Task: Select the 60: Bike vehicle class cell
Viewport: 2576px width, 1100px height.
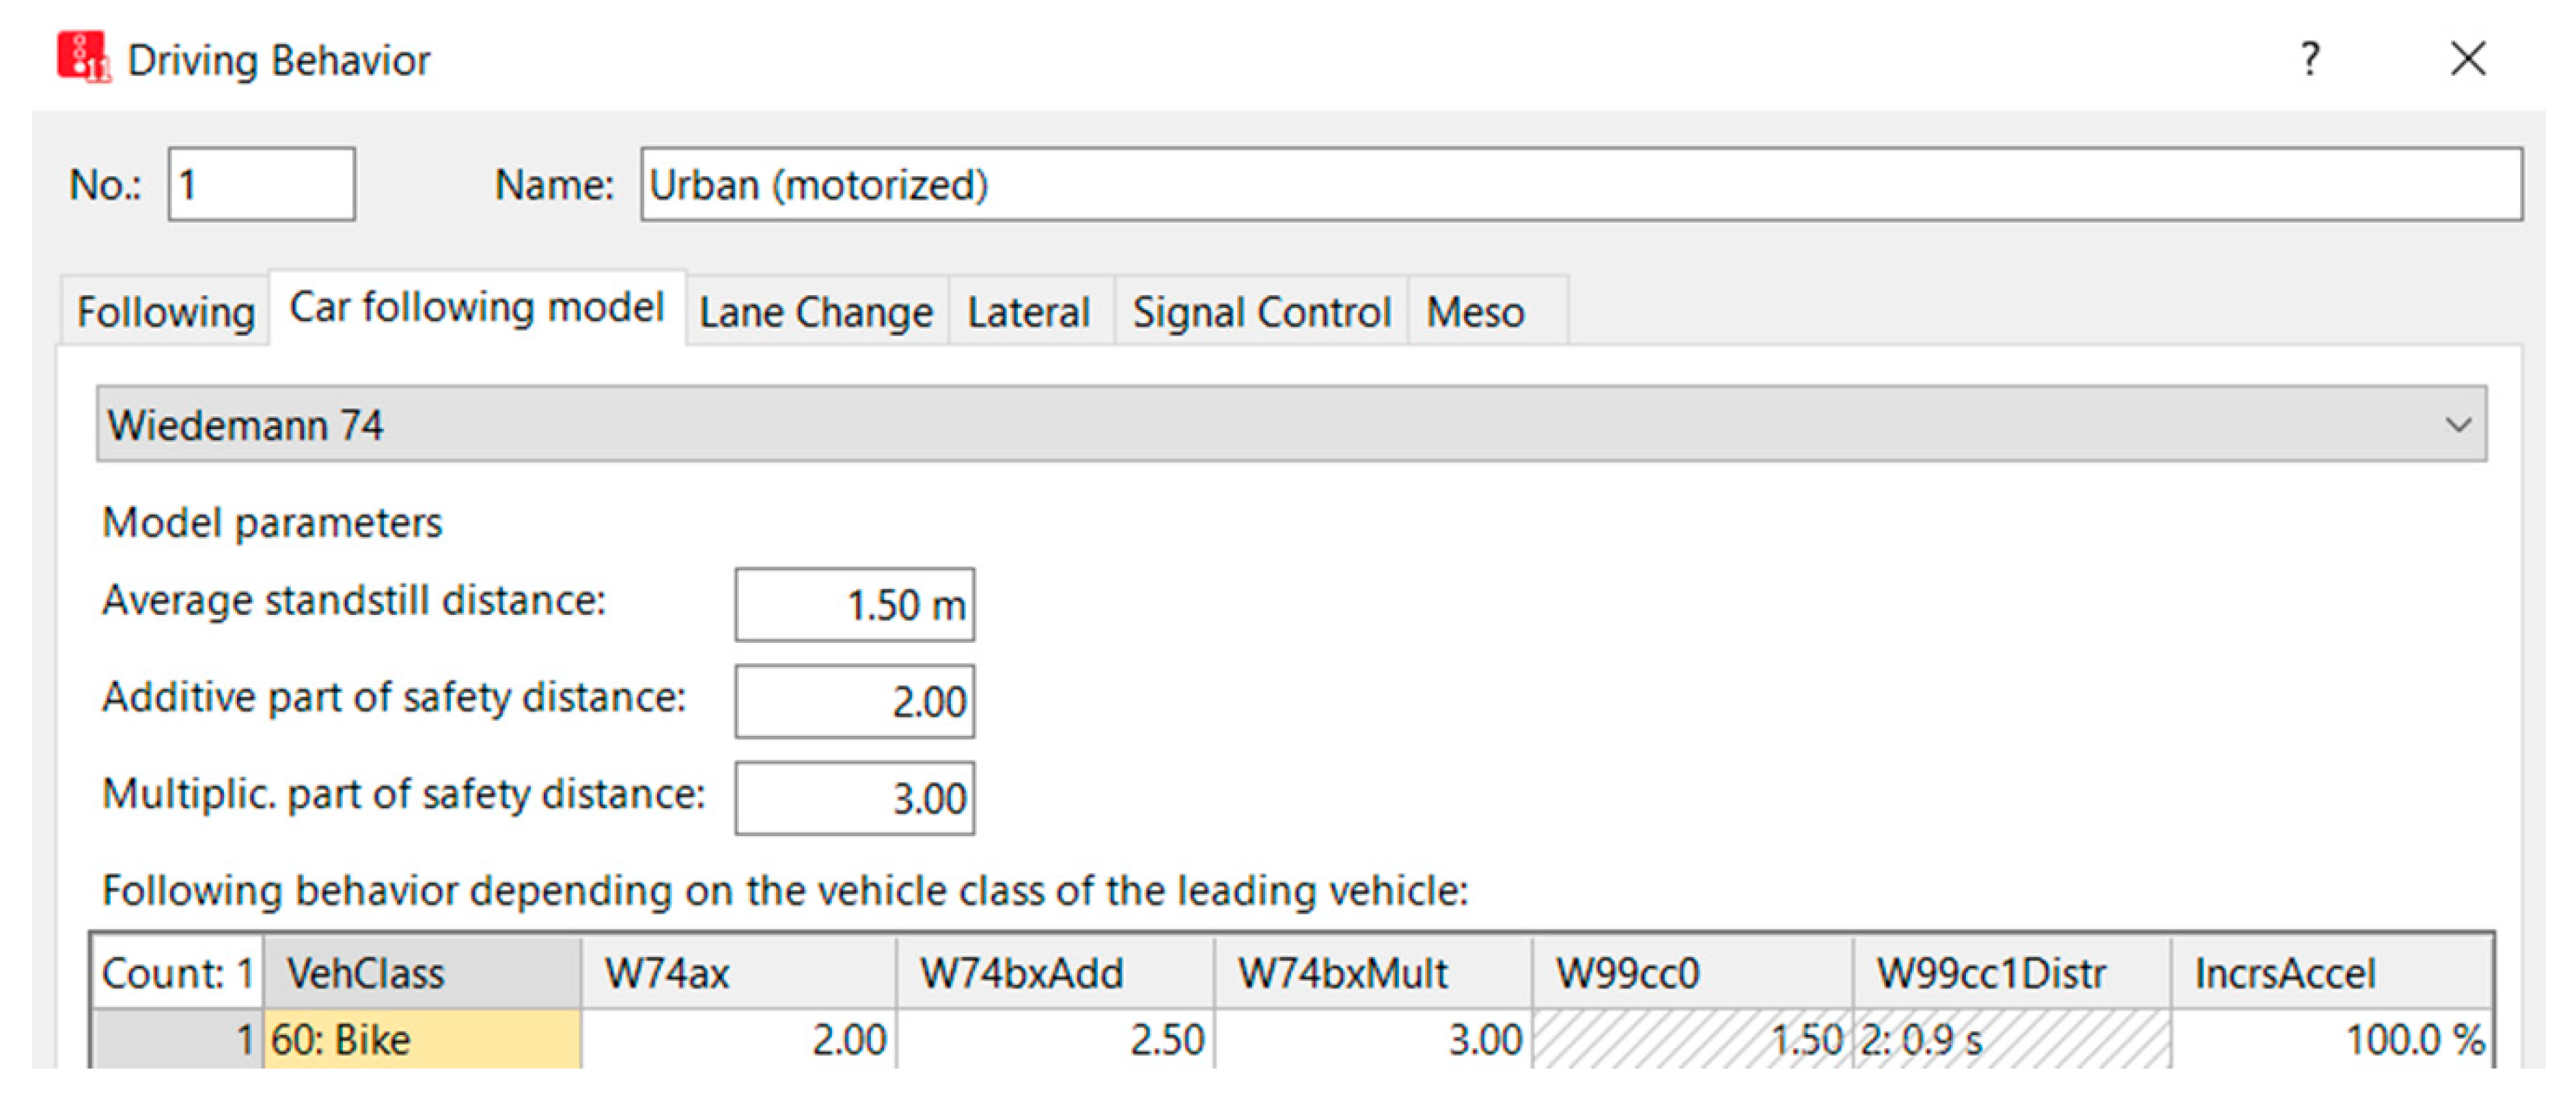Action: [x=422, y=1040]
